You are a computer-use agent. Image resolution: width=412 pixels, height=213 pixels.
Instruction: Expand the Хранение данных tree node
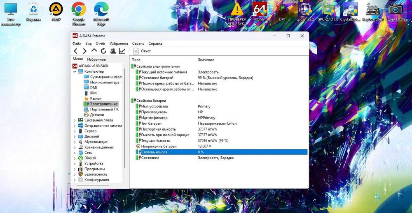pos(75,147)
